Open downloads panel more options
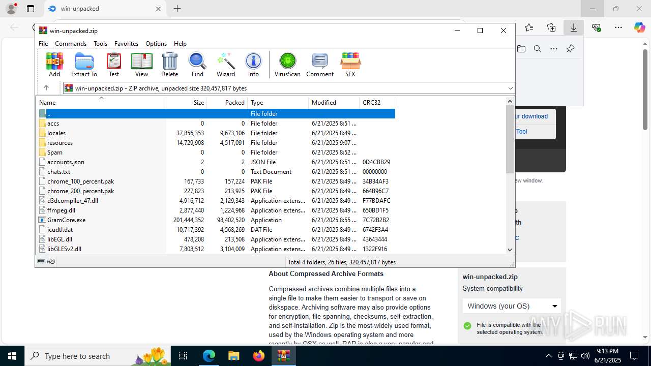The height and width of the screenshot is (366, 651). [x=554, y=49]
